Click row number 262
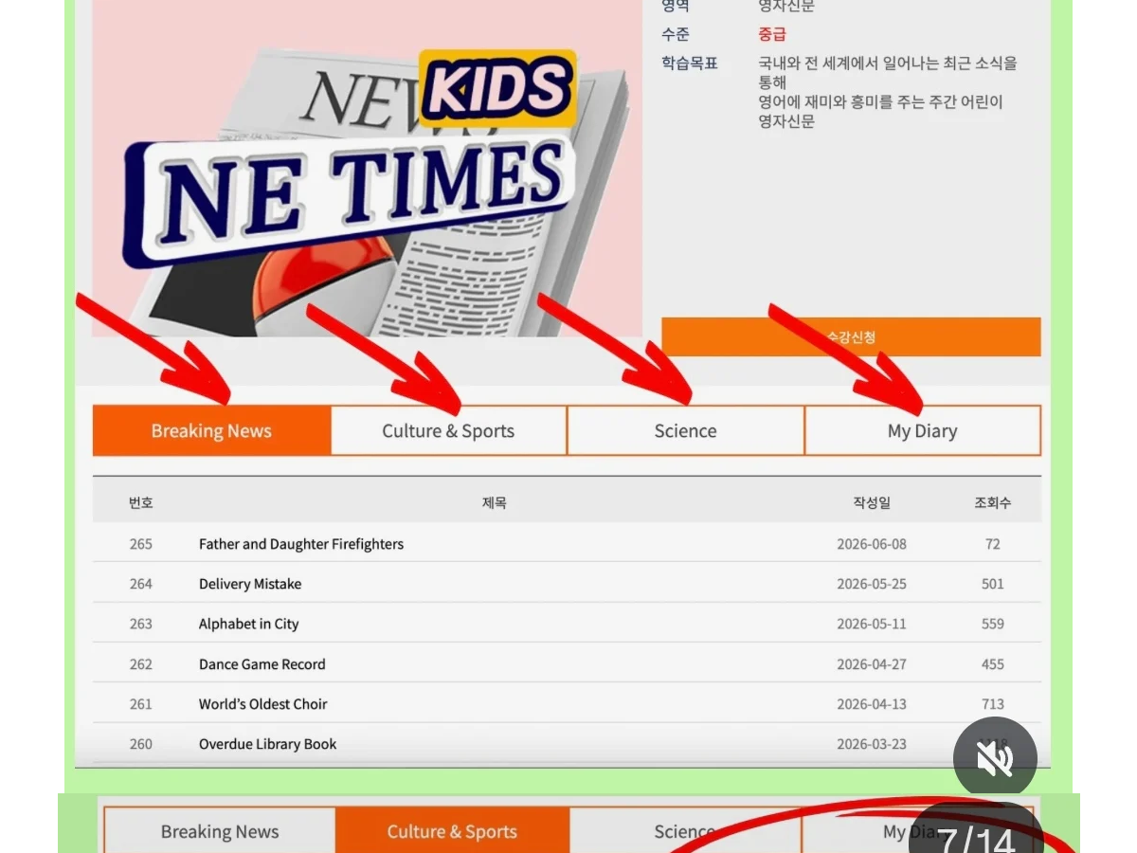This screenshot has height=853, width=1137. [x=141, y=664]
